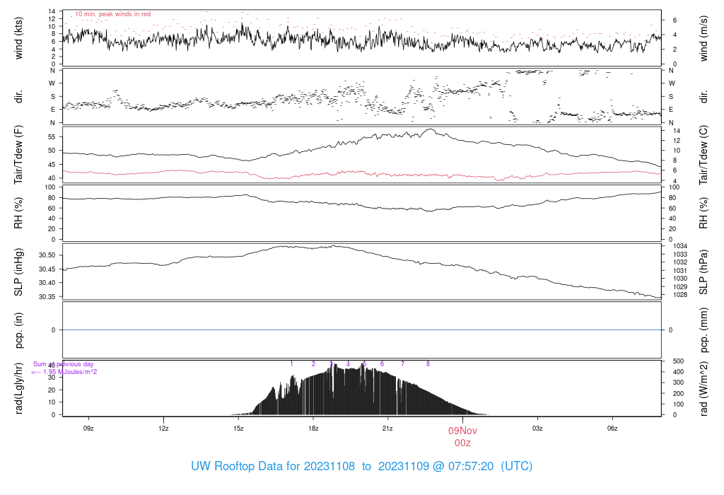Click the 'rad(Lgly/hr)' axis label
Screen dimensions: 724x495
point(18,388)
